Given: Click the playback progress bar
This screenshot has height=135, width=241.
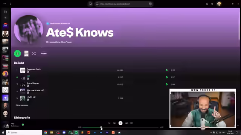Looking at the screenshot, I should pos(120,127).
